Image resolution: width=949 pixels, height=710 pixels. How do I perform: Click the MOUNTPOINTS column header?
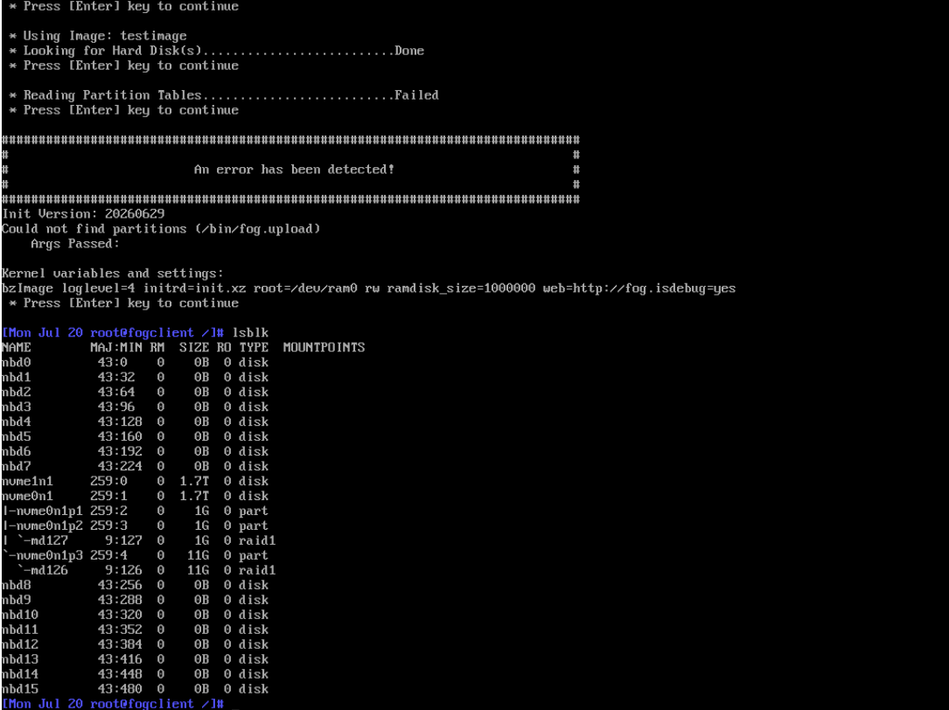(324, 347)
